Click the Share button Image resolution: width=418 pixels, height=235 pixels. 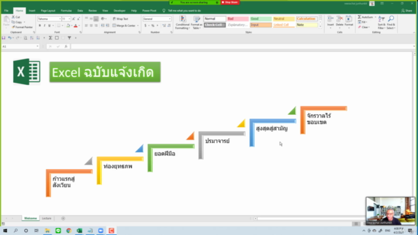[406, 10]
